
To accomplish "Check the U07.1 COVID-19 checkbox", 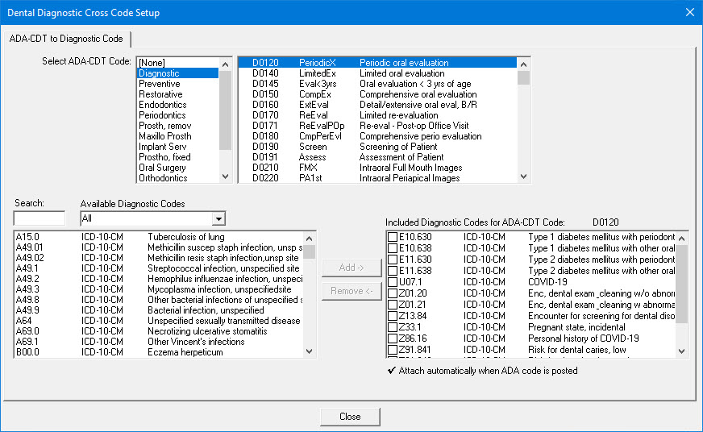I will coord(393,282).
